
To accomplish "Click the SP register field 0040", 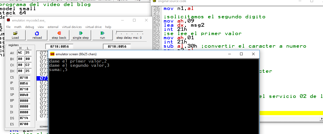I will [x=25, y=95].
